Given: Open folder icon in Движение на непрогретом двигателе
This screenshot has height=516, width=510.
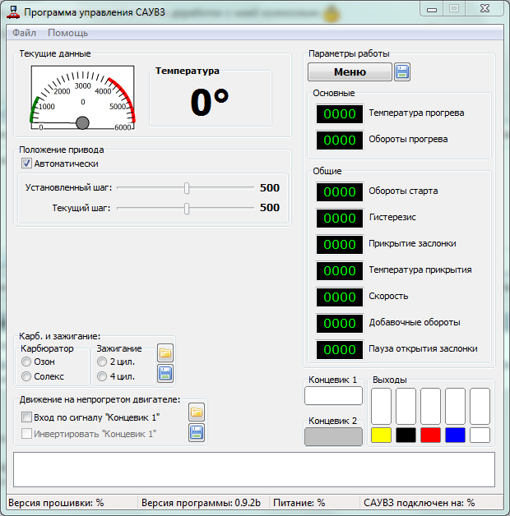Looking at the screenshot, I should click(x=197, y=412).
